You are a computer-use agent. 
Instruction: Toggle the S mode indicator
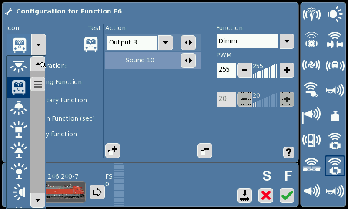click(267, 176)
